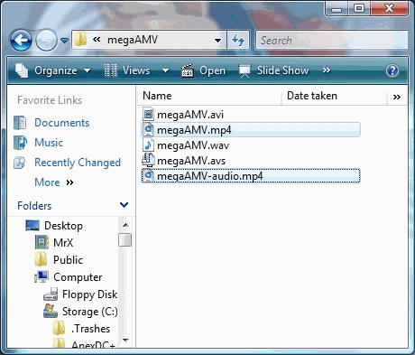Select Computer in the folder tree

click(78, 277)
